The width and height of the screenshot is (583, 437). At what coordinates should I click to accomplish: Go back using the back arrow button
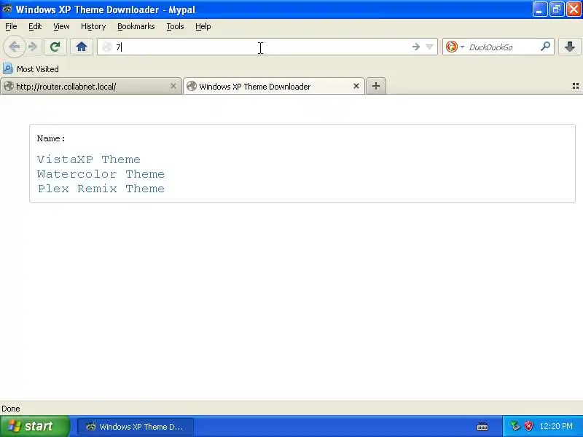15,47
